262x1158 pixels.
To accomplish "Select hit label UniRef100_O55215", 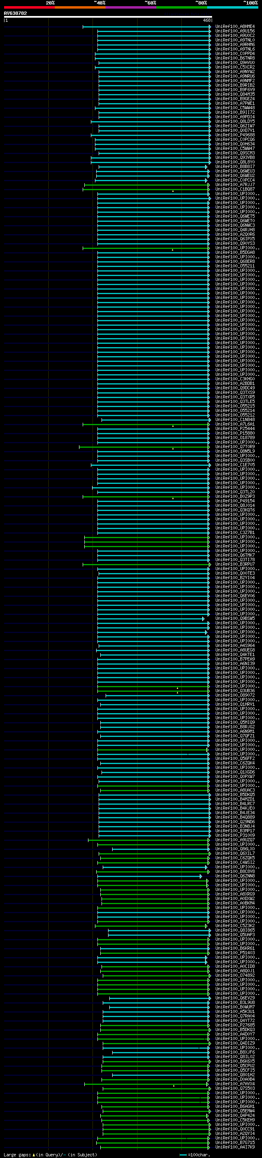I will (235, 406).
